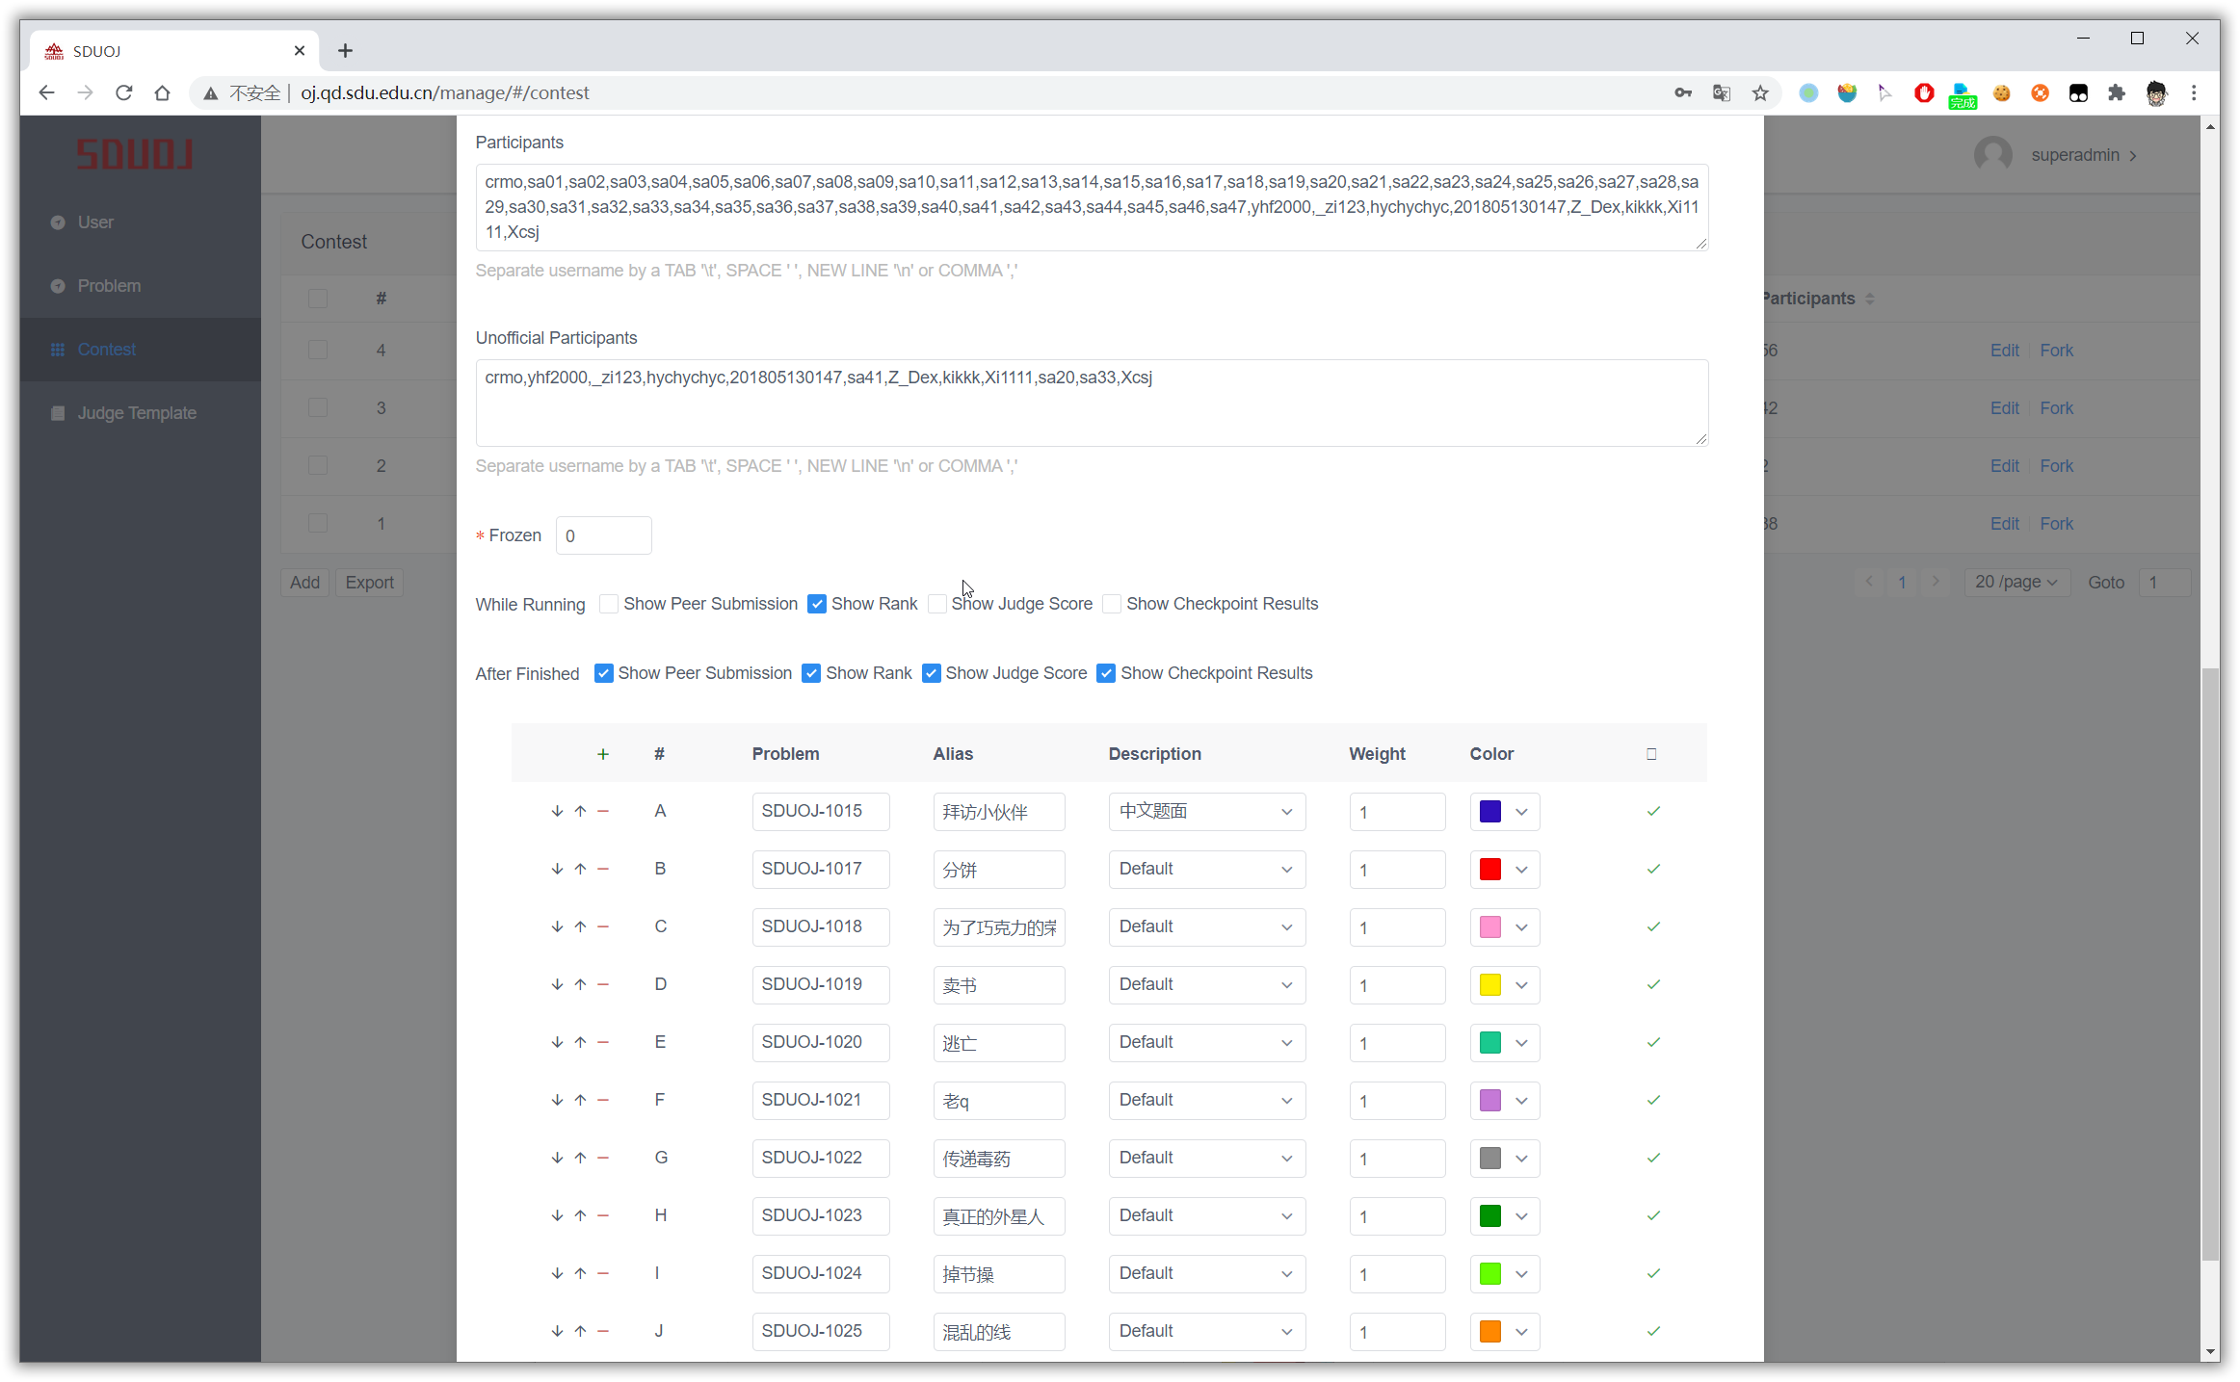This screenshot has width=2240, height=1382.
Task: Open the Problem menu in the sidebar
Action: pos(109,286)
